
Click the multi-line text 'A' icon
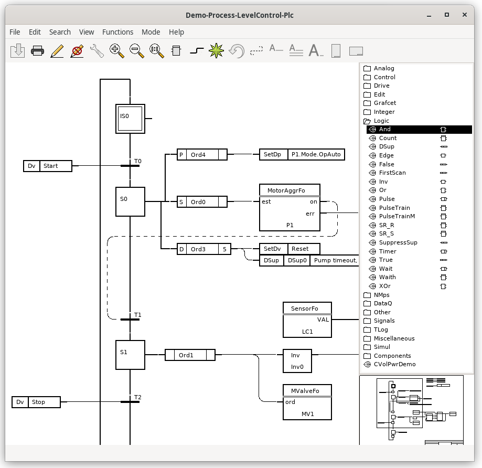click(x=296, y=50)
